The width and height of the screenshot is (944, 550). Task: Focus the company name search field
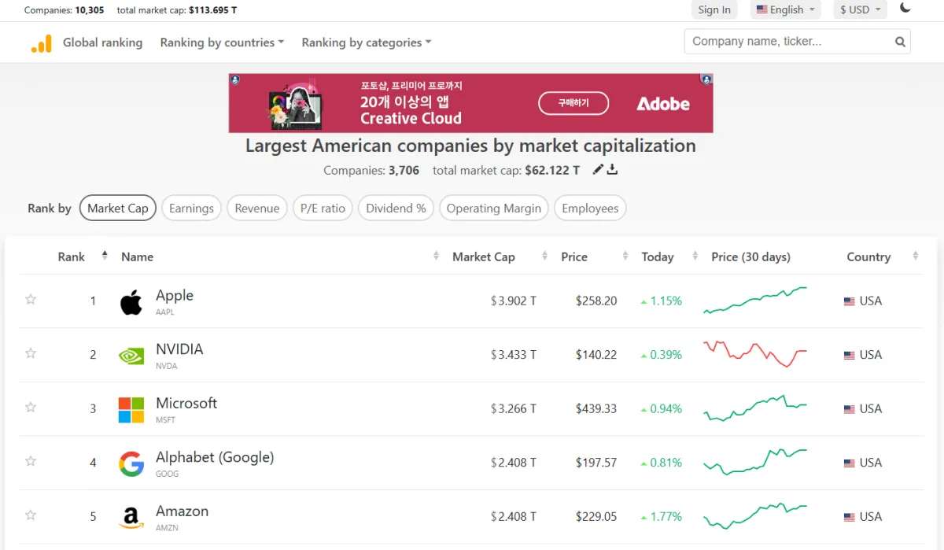click(x=789, y=42)
